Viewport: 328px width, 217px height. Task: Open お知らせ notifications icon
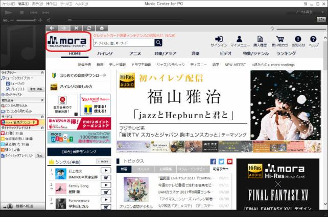(x=298, y=41)
